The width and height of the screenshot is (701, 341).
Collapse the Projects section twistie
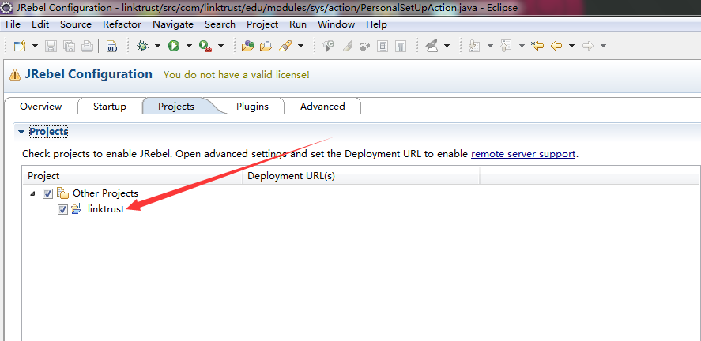tap(21, 132)
